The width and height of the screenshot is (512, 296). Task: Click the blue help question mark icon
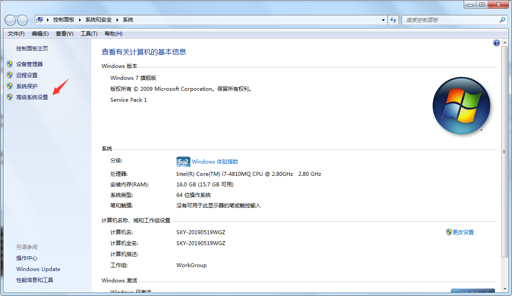pyautogui.click(x=496, y=43)
